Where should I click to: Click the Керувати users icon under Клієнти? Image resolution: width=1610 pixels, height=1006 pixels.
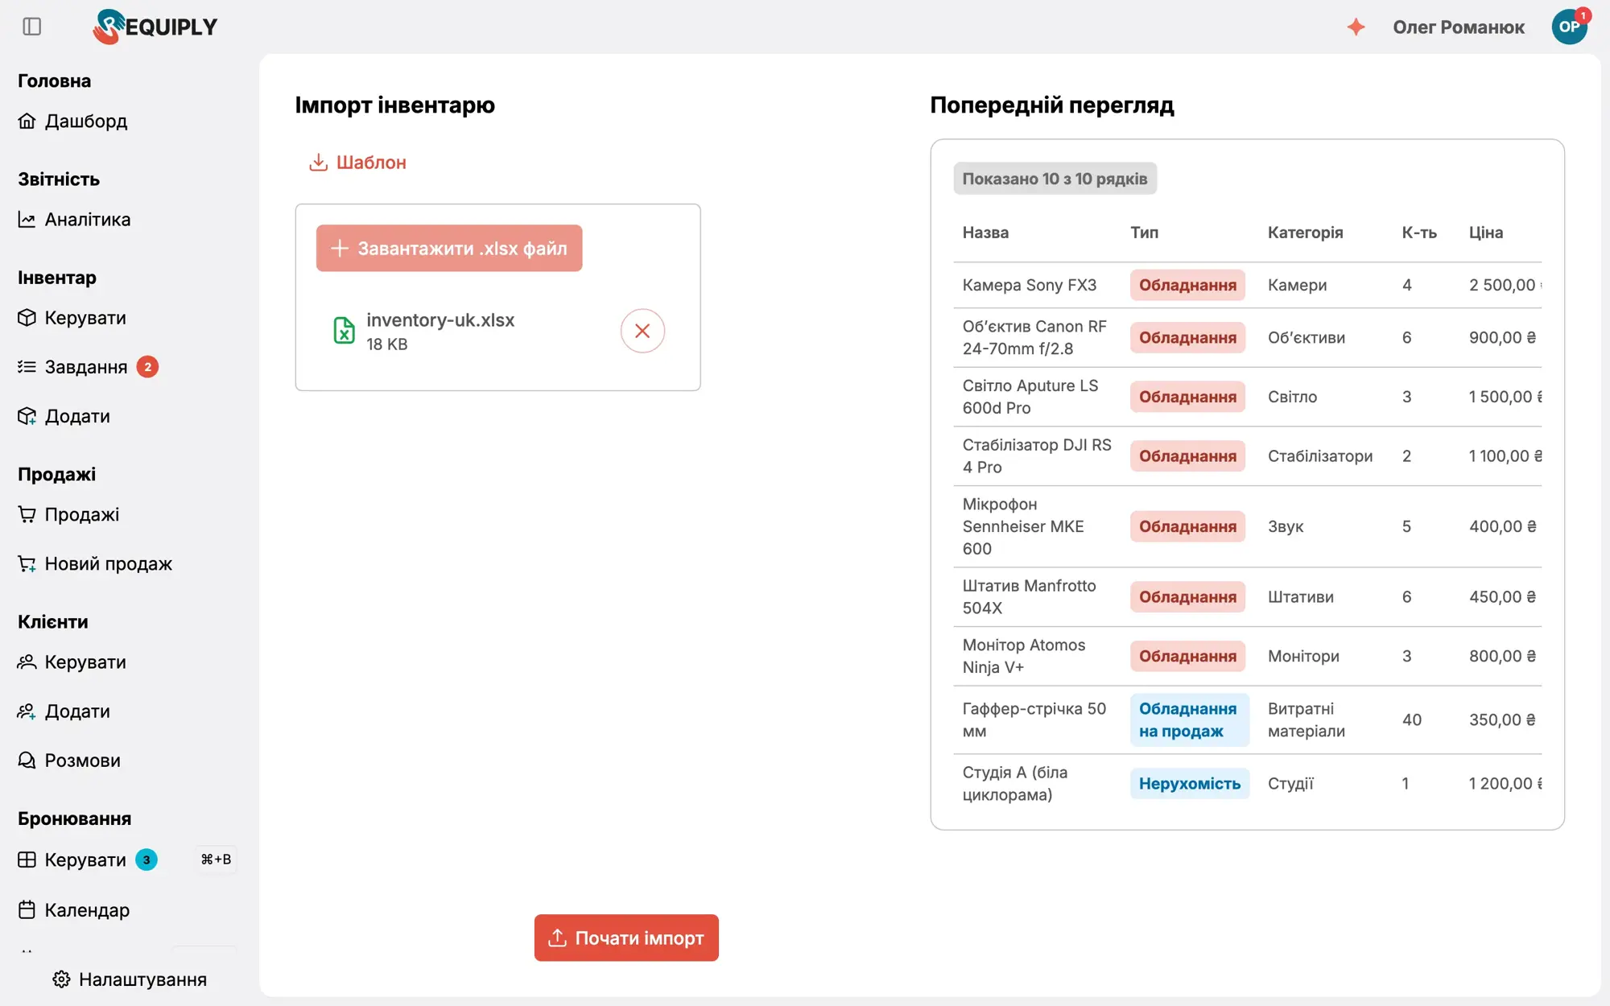coord(27,662)
